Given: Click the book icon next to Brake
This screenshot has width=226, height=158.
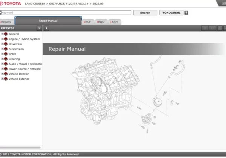Looking at the screenshot, I should 6,54.
